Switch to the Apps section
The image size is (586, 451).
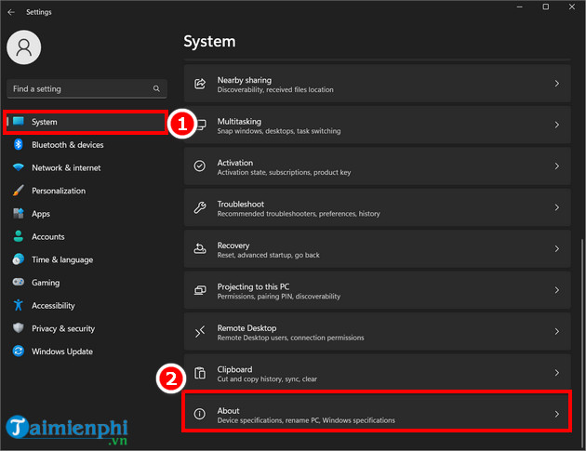(86, 214)
